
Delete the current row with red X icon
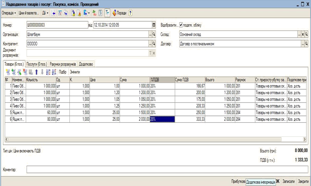pyautogui.click(x=25, y=72)
